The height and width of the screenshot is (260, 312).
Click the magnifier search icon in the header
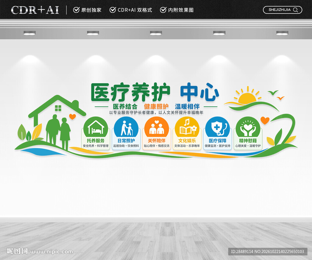296,10
